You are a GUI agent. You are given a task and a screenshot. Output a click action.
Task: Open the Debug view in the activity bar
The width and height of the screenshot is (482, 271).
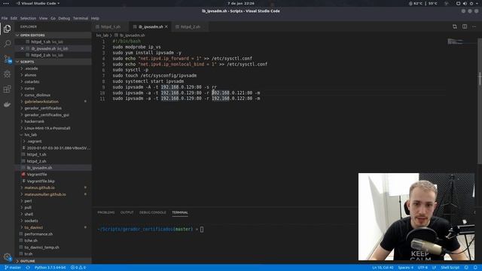(7, 74)
